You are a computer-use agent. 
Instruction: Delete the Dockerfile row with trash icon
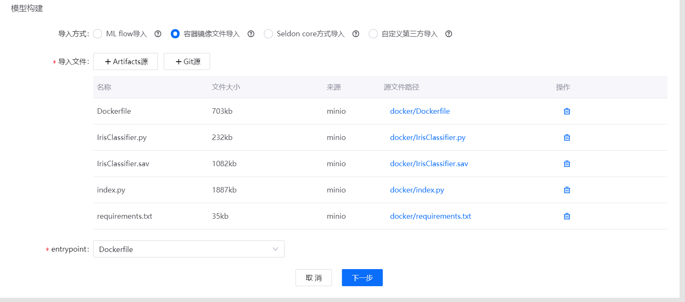click(x=567, y=111)
